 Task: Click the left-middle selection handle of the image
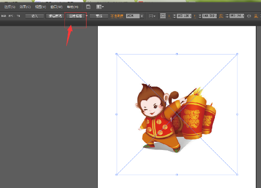point(117,114)
